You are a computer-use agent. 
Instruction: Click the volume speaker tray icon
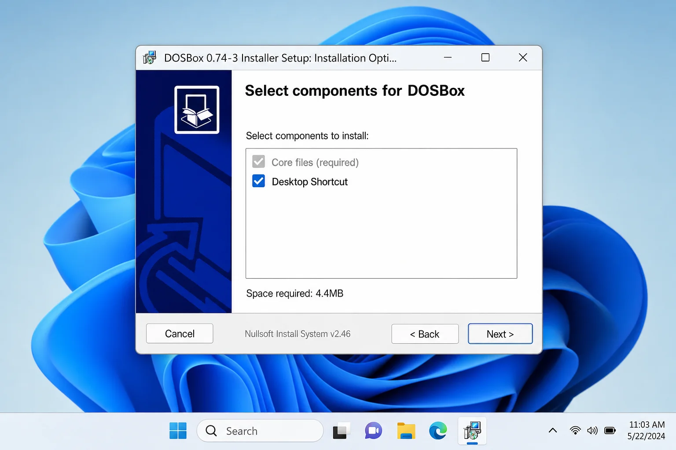click(x=592, y=431)
